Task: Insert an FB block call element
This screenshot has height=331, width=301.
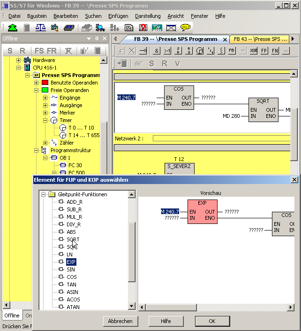Action: coord(232,51)
